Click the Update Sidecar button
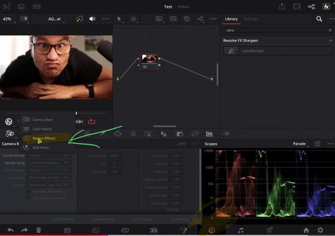This screenshot has width=335, height=236. point(102,219)
